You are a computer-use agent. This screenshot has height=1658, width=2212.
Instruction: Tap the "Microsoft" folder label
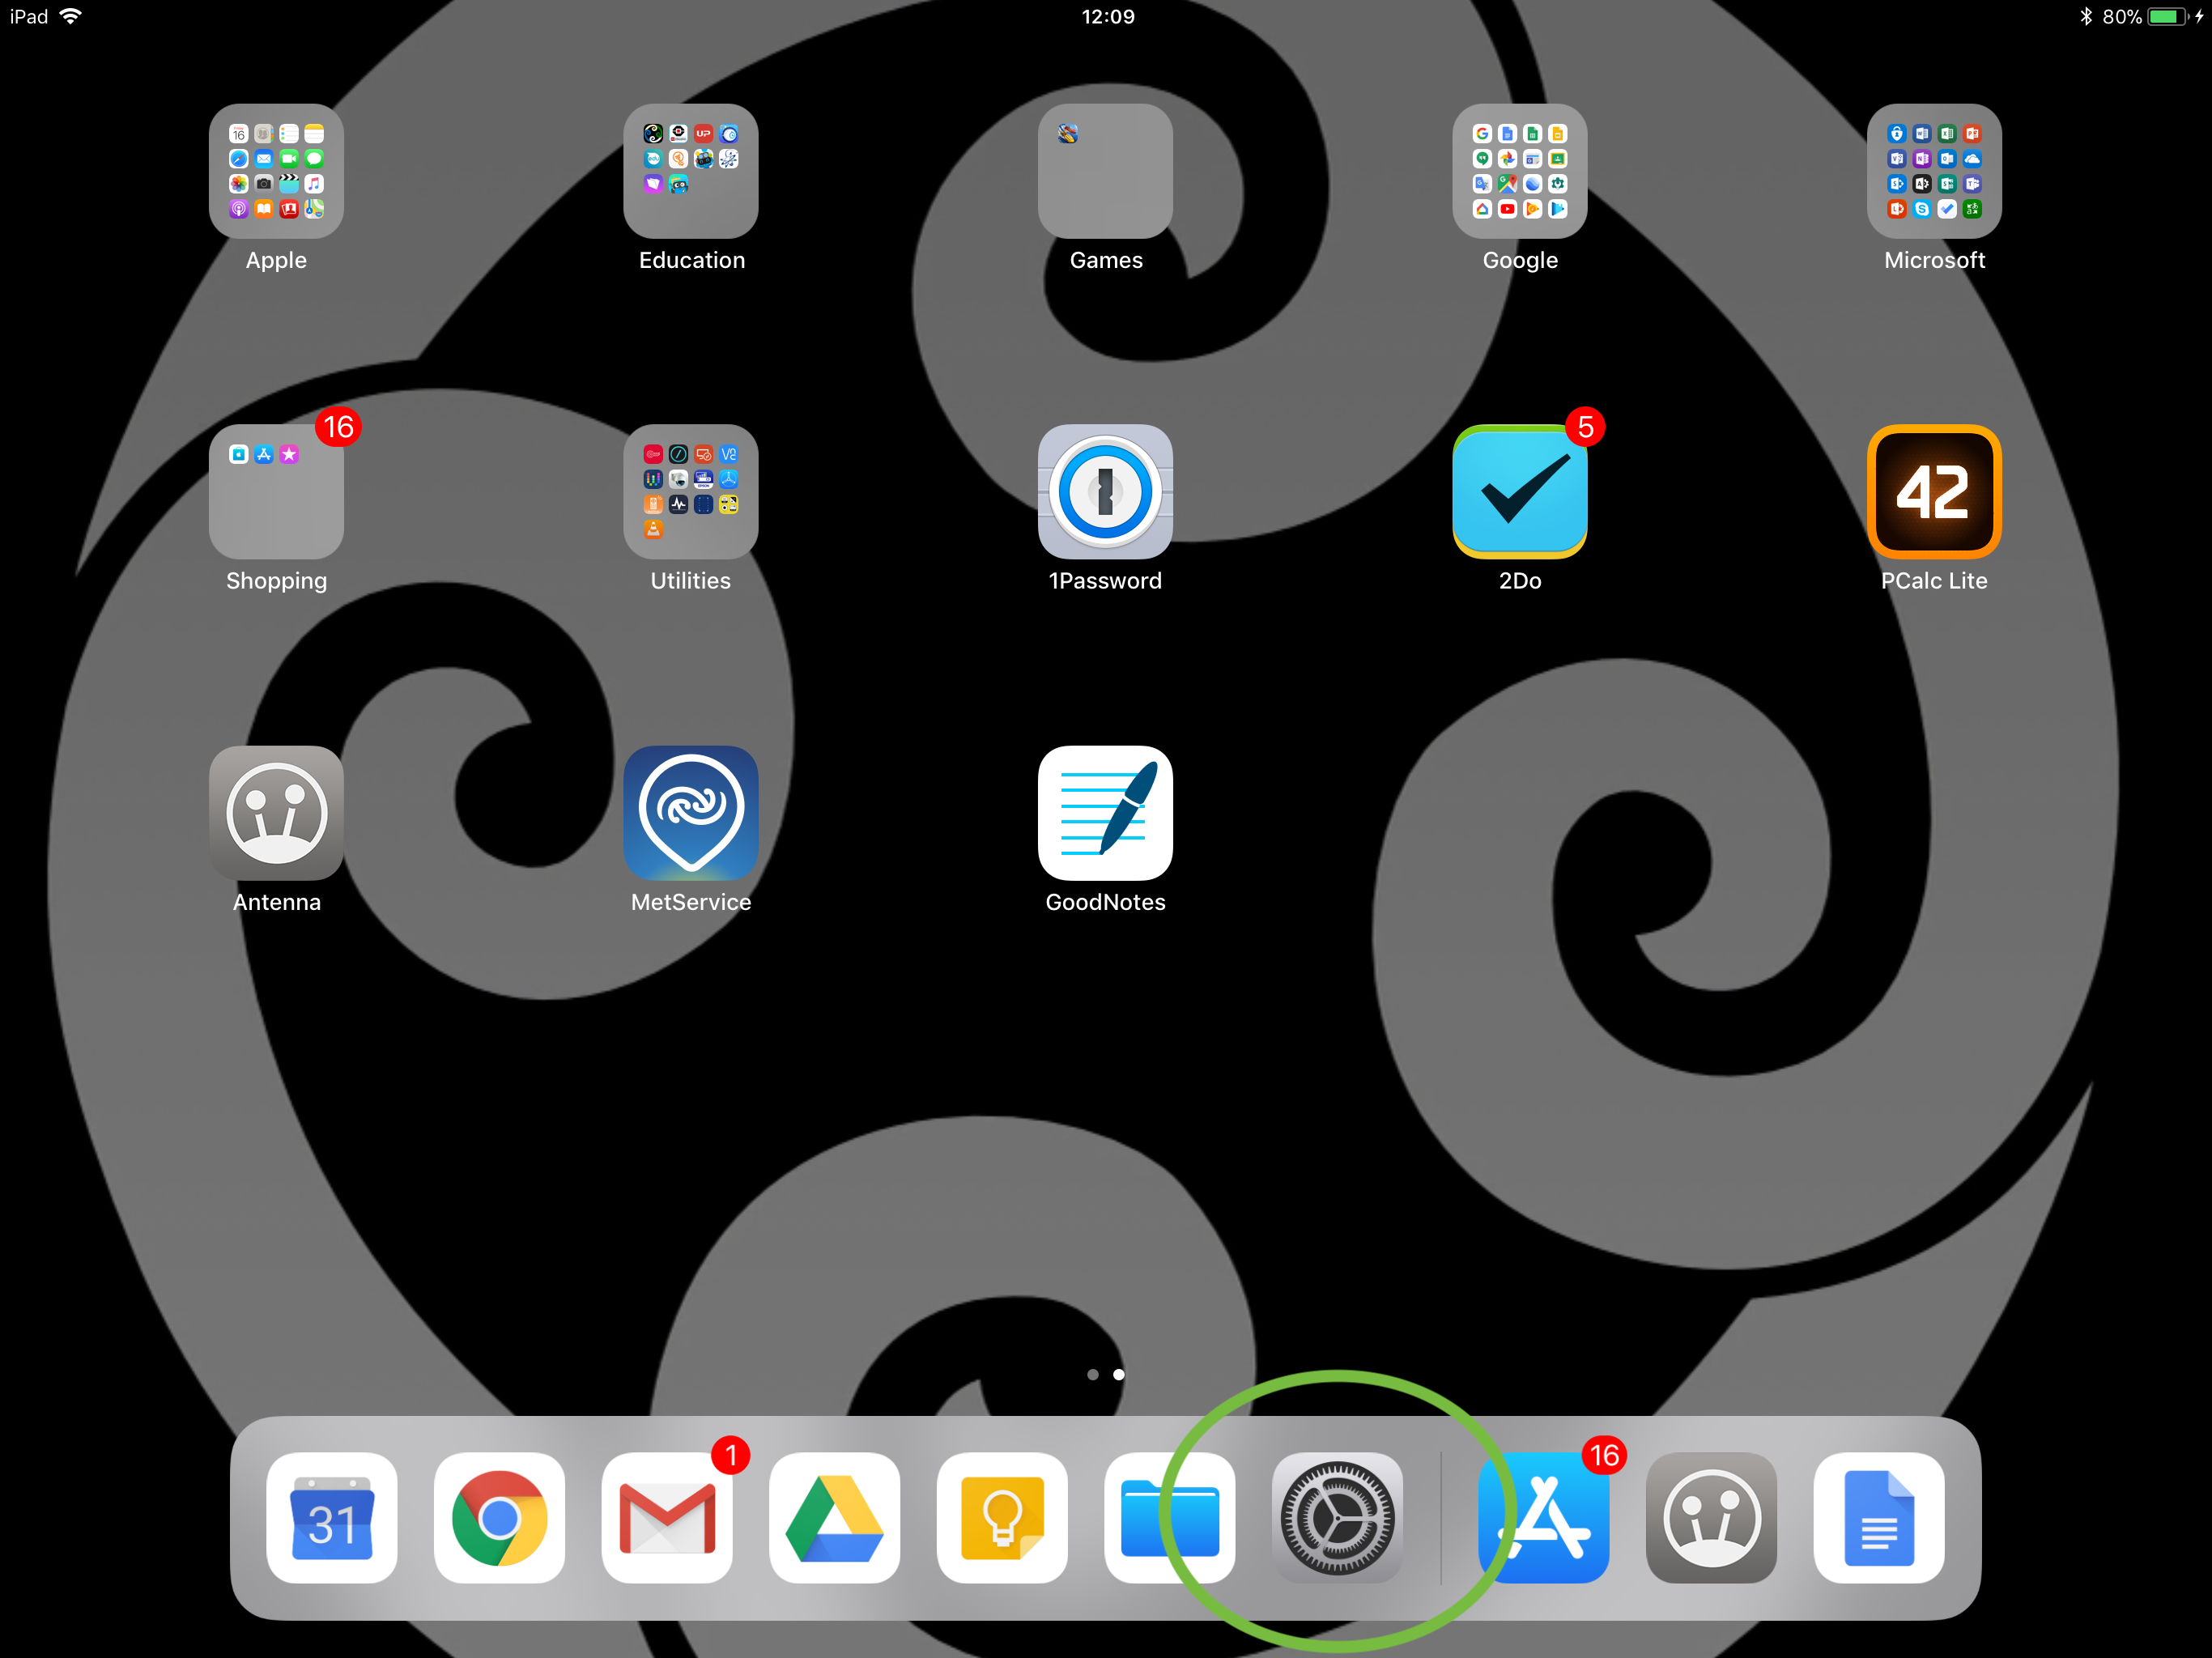[1934, 260]
